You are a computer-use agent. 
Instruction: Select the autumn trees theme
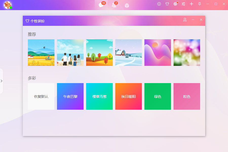click(x=100, y=52)
